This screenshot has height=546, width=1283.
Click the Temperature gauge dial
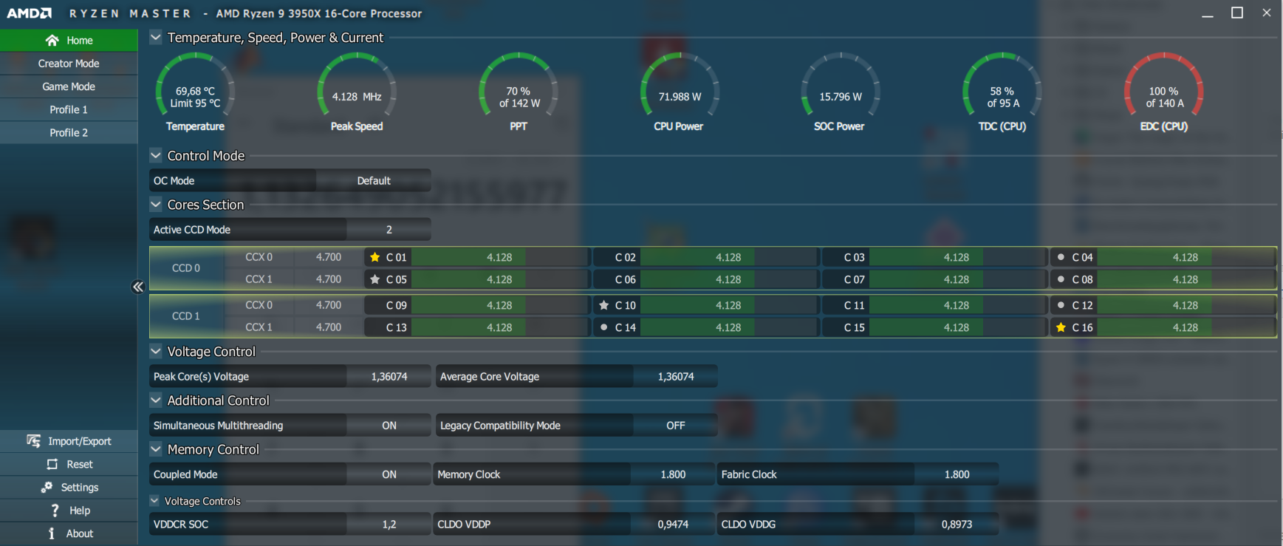pyautogui.click(x=195, y=85)
